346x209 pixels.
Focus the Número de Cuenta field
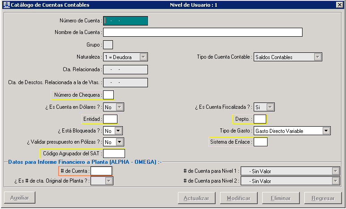coord(125,21)
